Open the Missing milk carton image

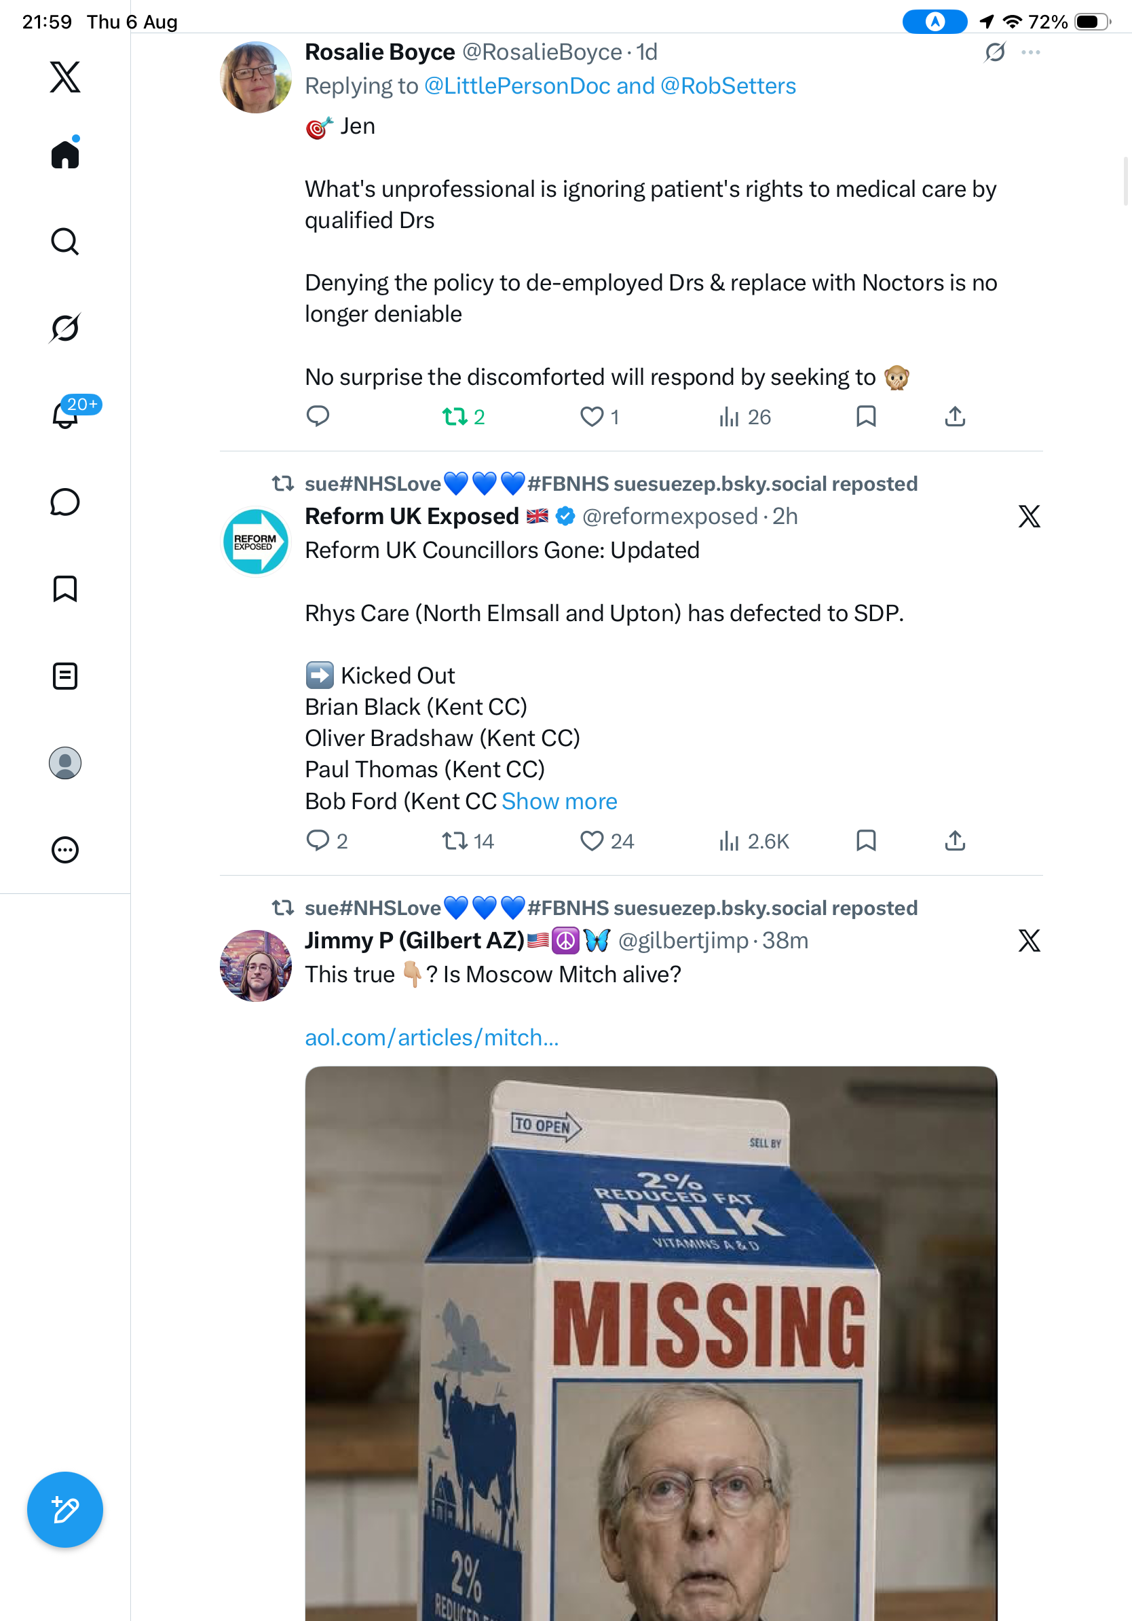(651, 1343)
